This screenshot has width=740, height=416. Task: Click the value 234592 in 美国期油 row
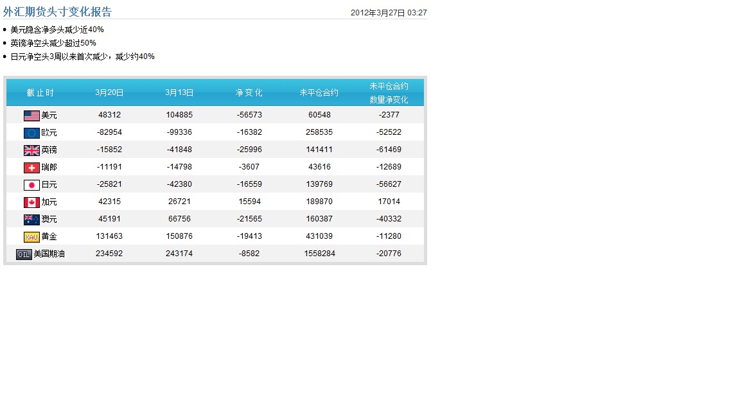(109, 254)
